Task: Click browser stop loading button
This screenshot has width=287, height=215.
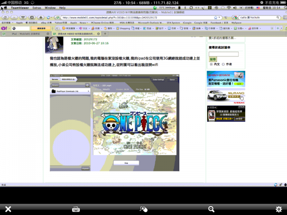Action: coord(14,17)
